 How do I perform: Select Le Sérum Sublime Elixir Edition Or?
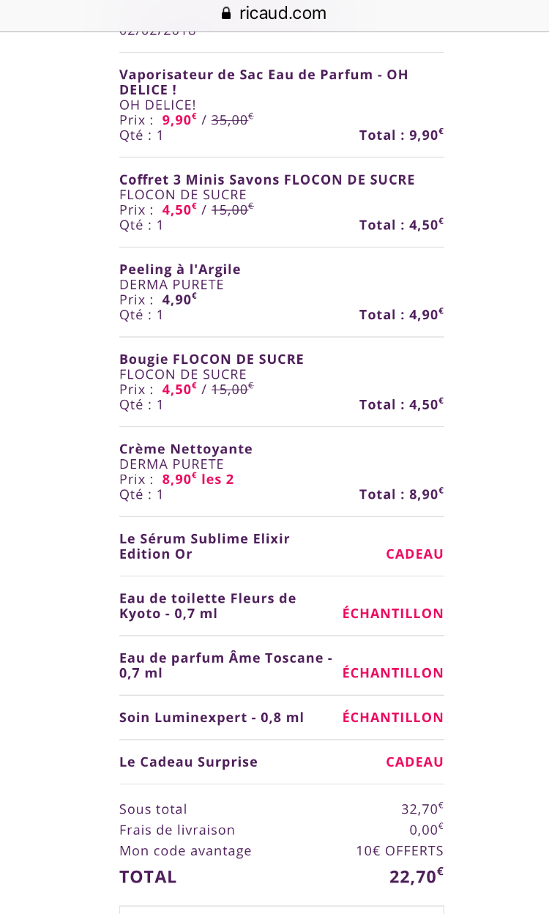(x=205, y=546)
